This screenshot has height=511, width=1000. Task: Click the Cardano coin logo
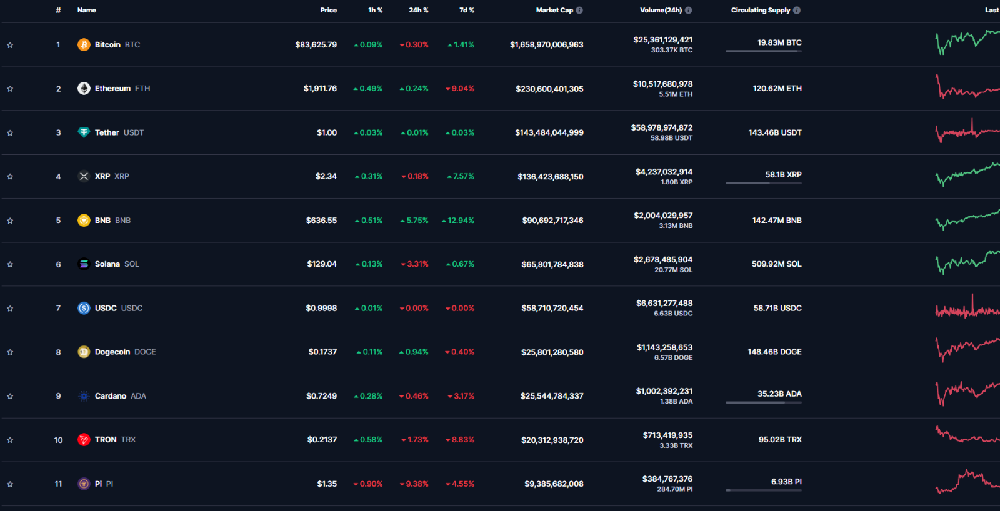(84, 396)
